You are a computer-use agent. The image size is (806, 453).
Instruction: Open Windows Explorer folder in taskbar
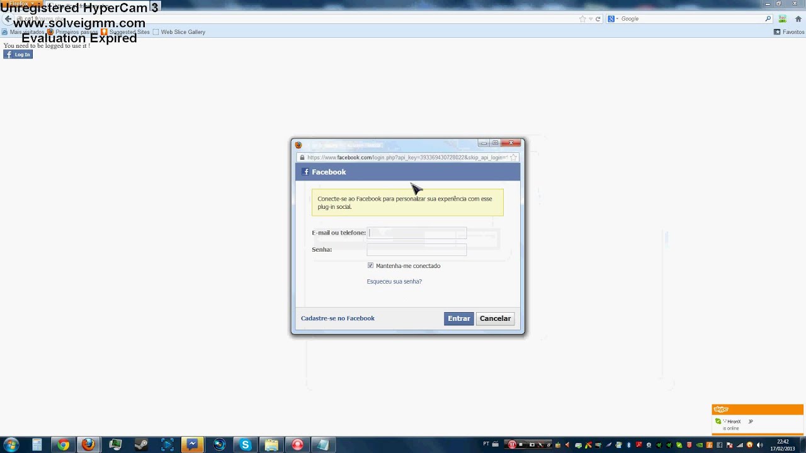click(271, 445)
